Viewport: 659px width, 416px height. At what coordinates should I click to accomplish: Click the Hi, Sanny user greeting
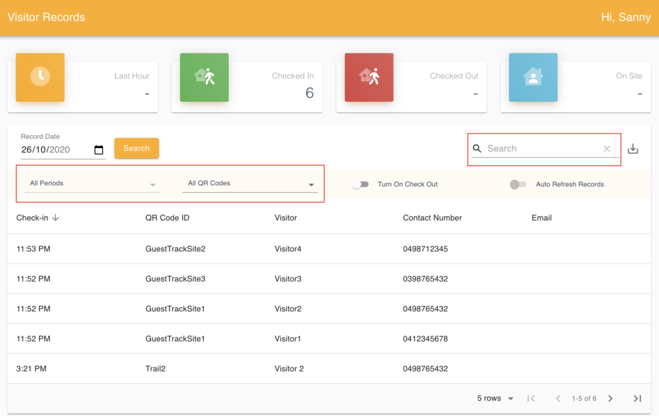[626, 17]
